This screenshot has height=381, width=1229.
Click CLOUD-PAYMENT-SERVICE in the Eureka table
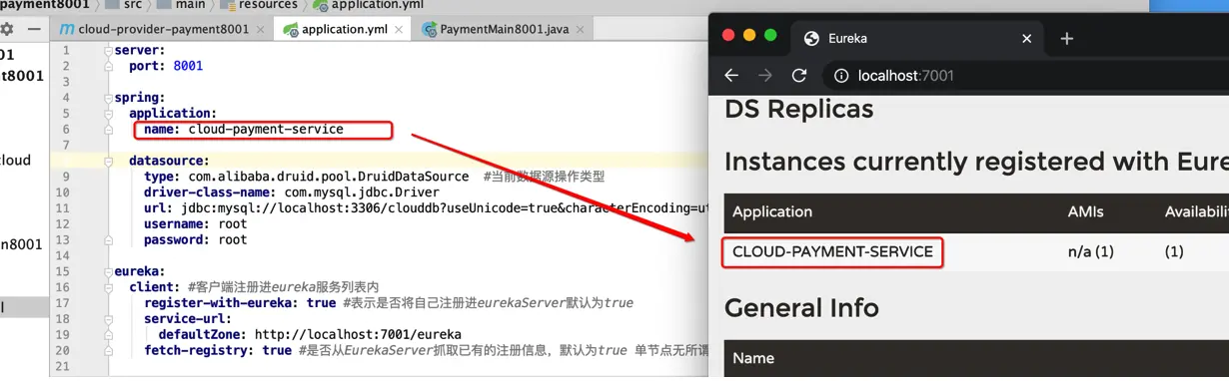[832, 252]
